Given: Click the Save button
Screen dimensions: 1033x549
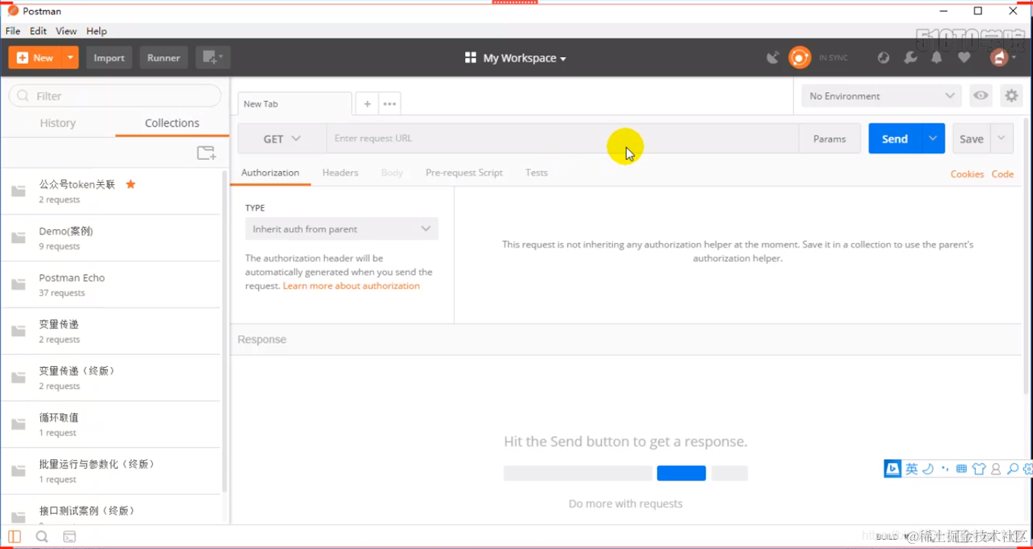Looking at the screenshot, I should 971,139.
